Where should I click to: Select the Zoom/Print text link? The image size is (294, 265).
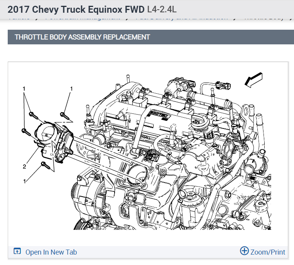tap(268, 252)
